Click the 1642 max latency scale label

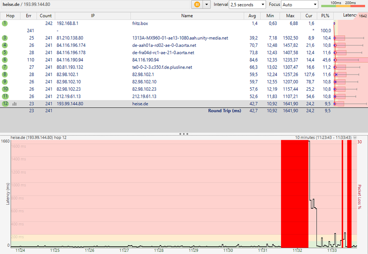click(x=363, y=16)
